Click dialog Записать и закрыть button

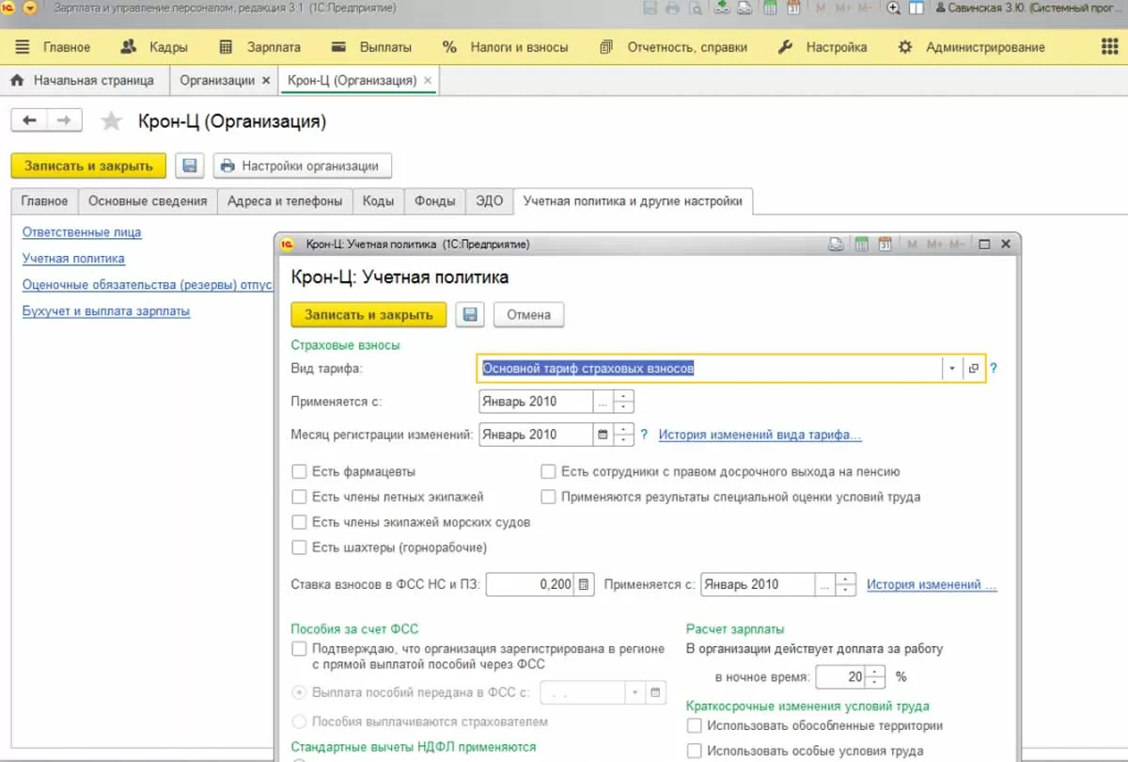(368, 314)
